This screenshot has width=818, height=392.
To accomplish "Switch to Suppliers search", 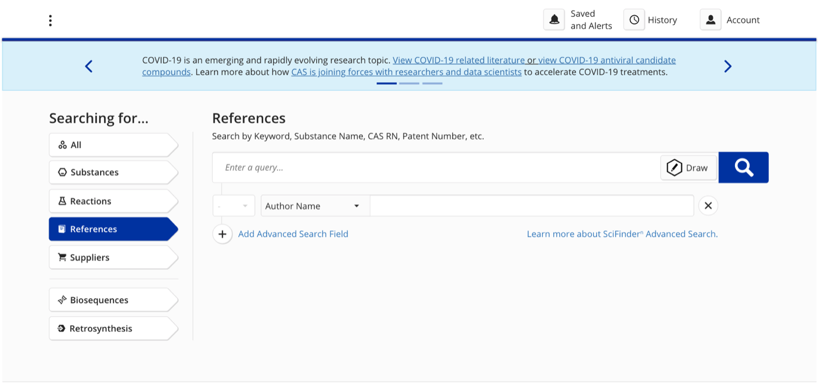I will pyautogui.click(x=113, y=257).
